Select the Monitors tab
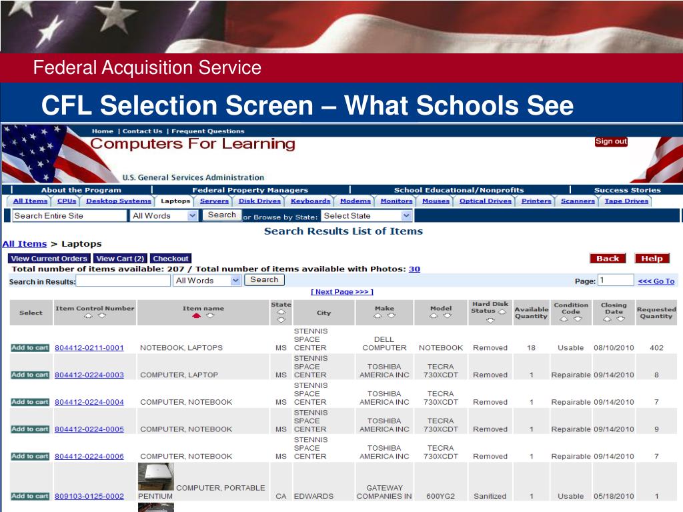This screenshot has width=683, height=512. pyautogui.click(x=396, y=201)
